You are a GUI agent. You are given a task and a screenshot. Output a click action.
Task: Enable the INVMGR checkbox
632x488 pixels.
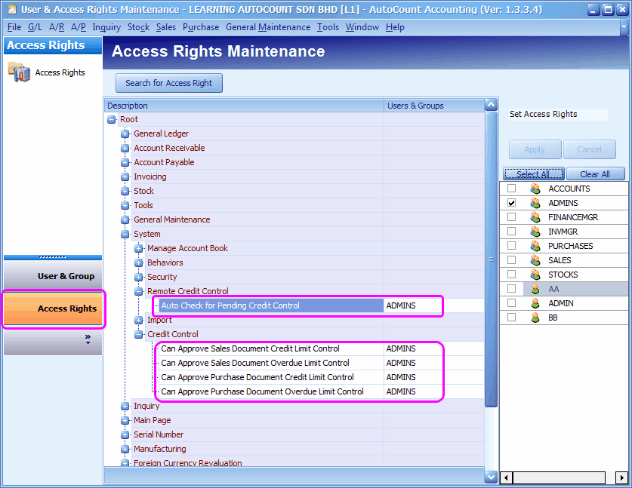512,232
